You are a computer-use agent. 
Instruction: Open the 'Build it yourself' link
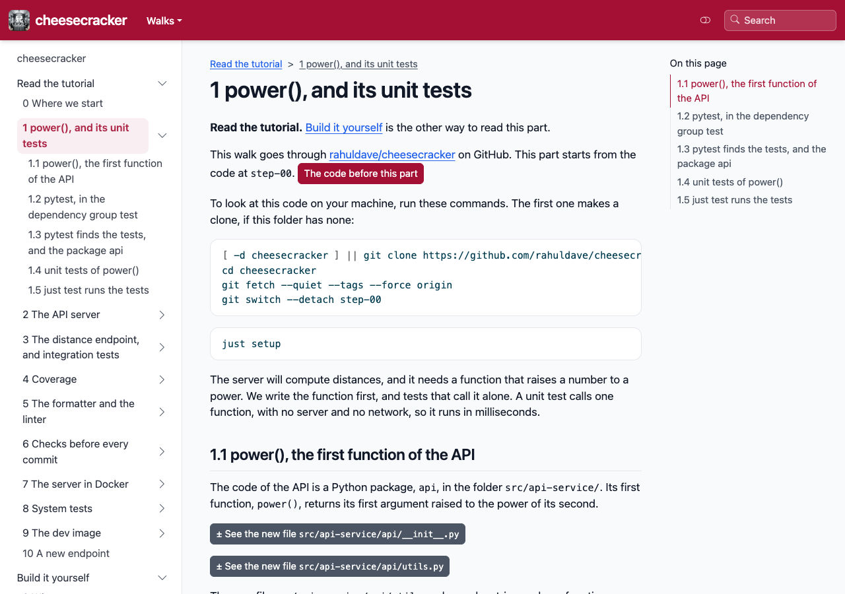tap(344, 127)
